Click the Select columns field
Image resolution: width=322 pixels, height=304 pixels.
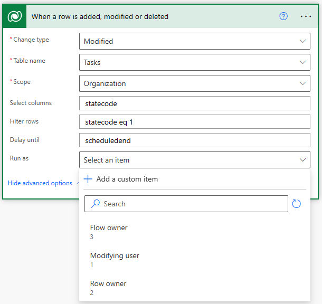(195, 103)
